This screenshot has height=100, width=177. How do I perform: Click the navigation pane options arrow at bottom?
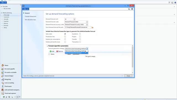[20, 97]
